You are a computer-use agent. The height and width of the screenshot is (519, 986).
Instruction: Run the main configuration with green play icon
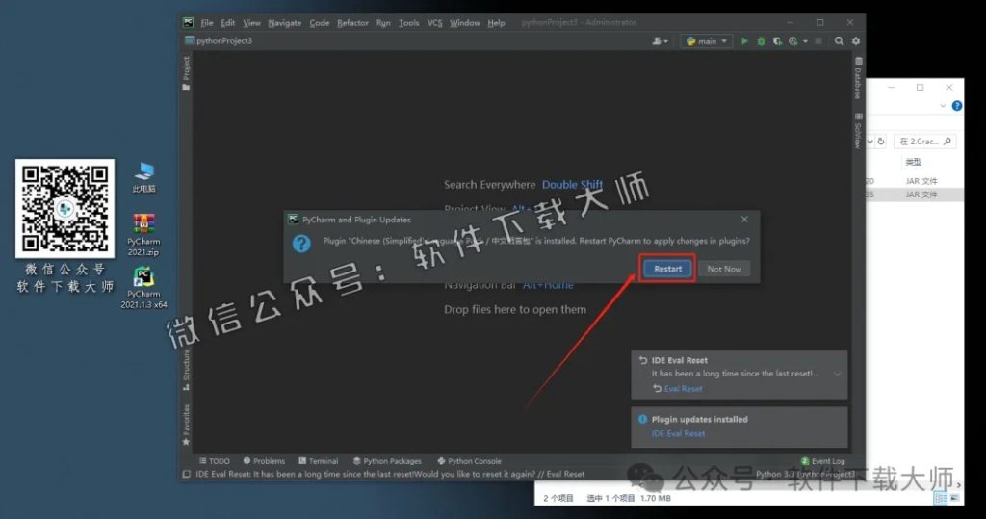(744, 40)
